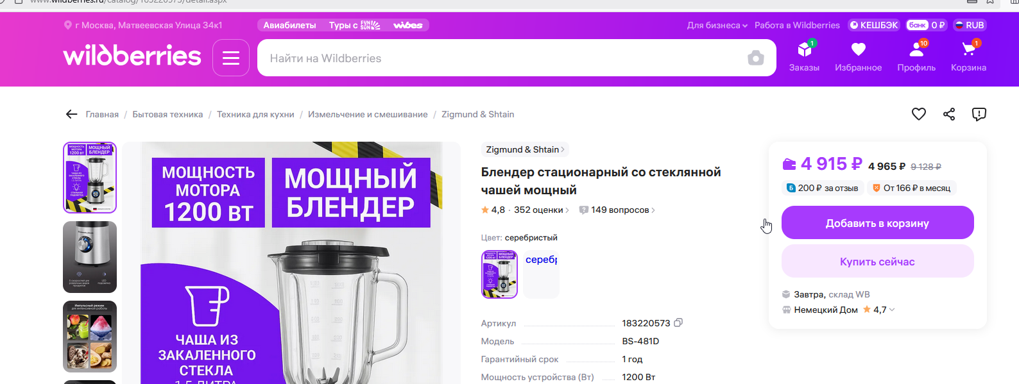Report a problem speech bubble icon
Viewport: 1019px width, 384px height.
point(979,114)
